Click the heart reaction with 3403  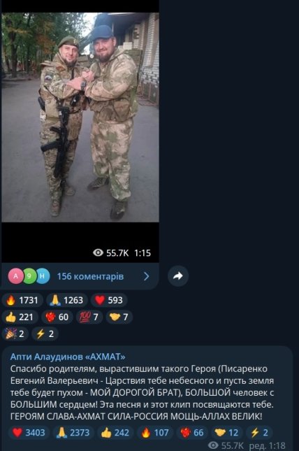[29, 433]
